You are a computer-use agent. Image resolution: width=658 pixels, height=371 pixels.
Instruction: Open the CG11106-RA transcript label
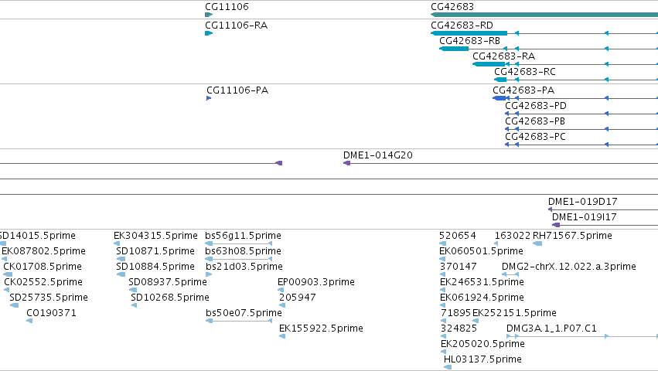click(237, 26)
